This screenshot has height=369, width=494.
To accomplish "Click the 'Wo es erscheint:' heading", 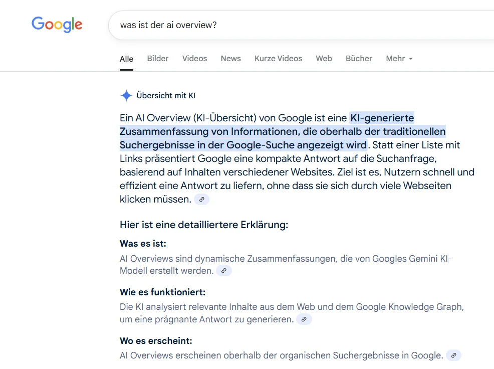I will tap(156, 341).
